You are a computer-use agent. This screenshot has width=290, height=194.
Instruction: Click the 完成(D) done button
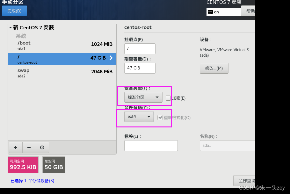click(x=14, y=11)
